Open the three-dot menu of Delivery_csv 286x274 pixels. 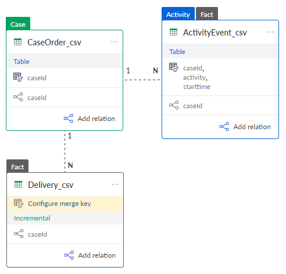point(115,184)
